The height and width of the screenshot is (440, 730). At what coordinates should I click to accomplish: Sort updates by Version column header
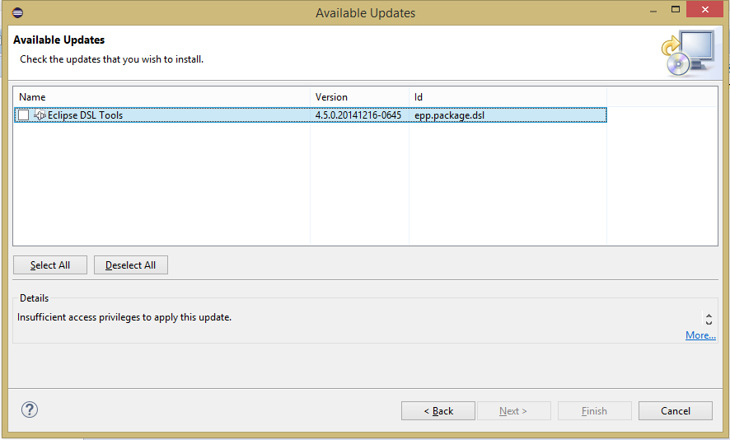pyautogui.click(x=359, y=97)
